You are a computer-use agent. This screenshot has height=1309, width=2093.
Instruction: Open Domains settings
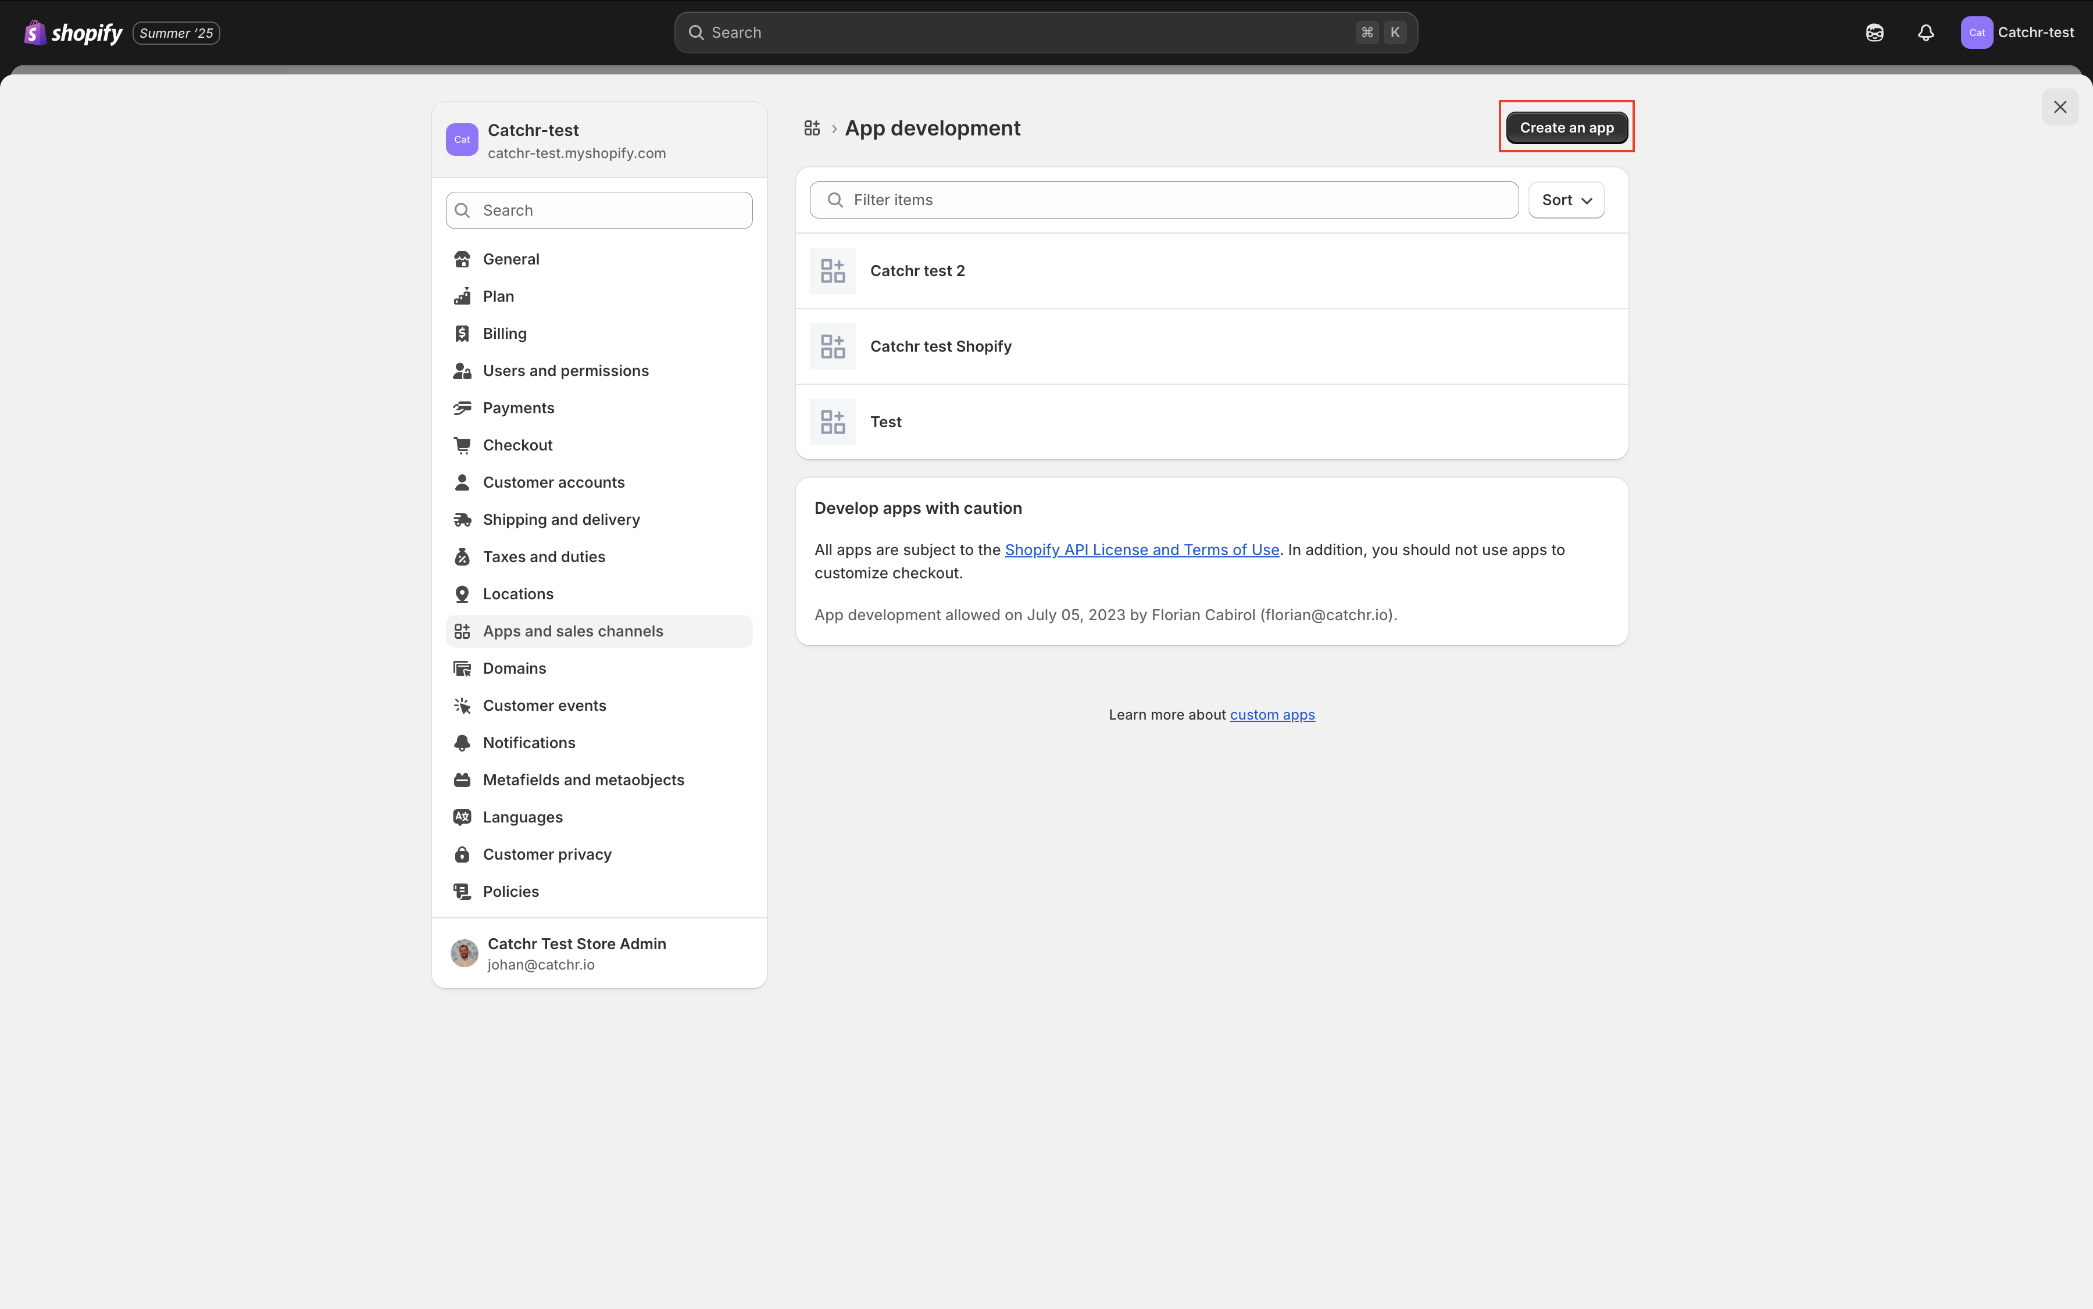(598, 668)
